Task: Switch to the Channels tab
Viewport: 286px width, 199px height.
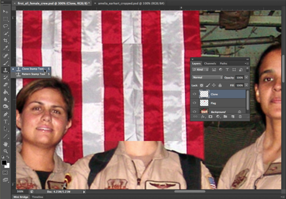Action: pos(210,63)
